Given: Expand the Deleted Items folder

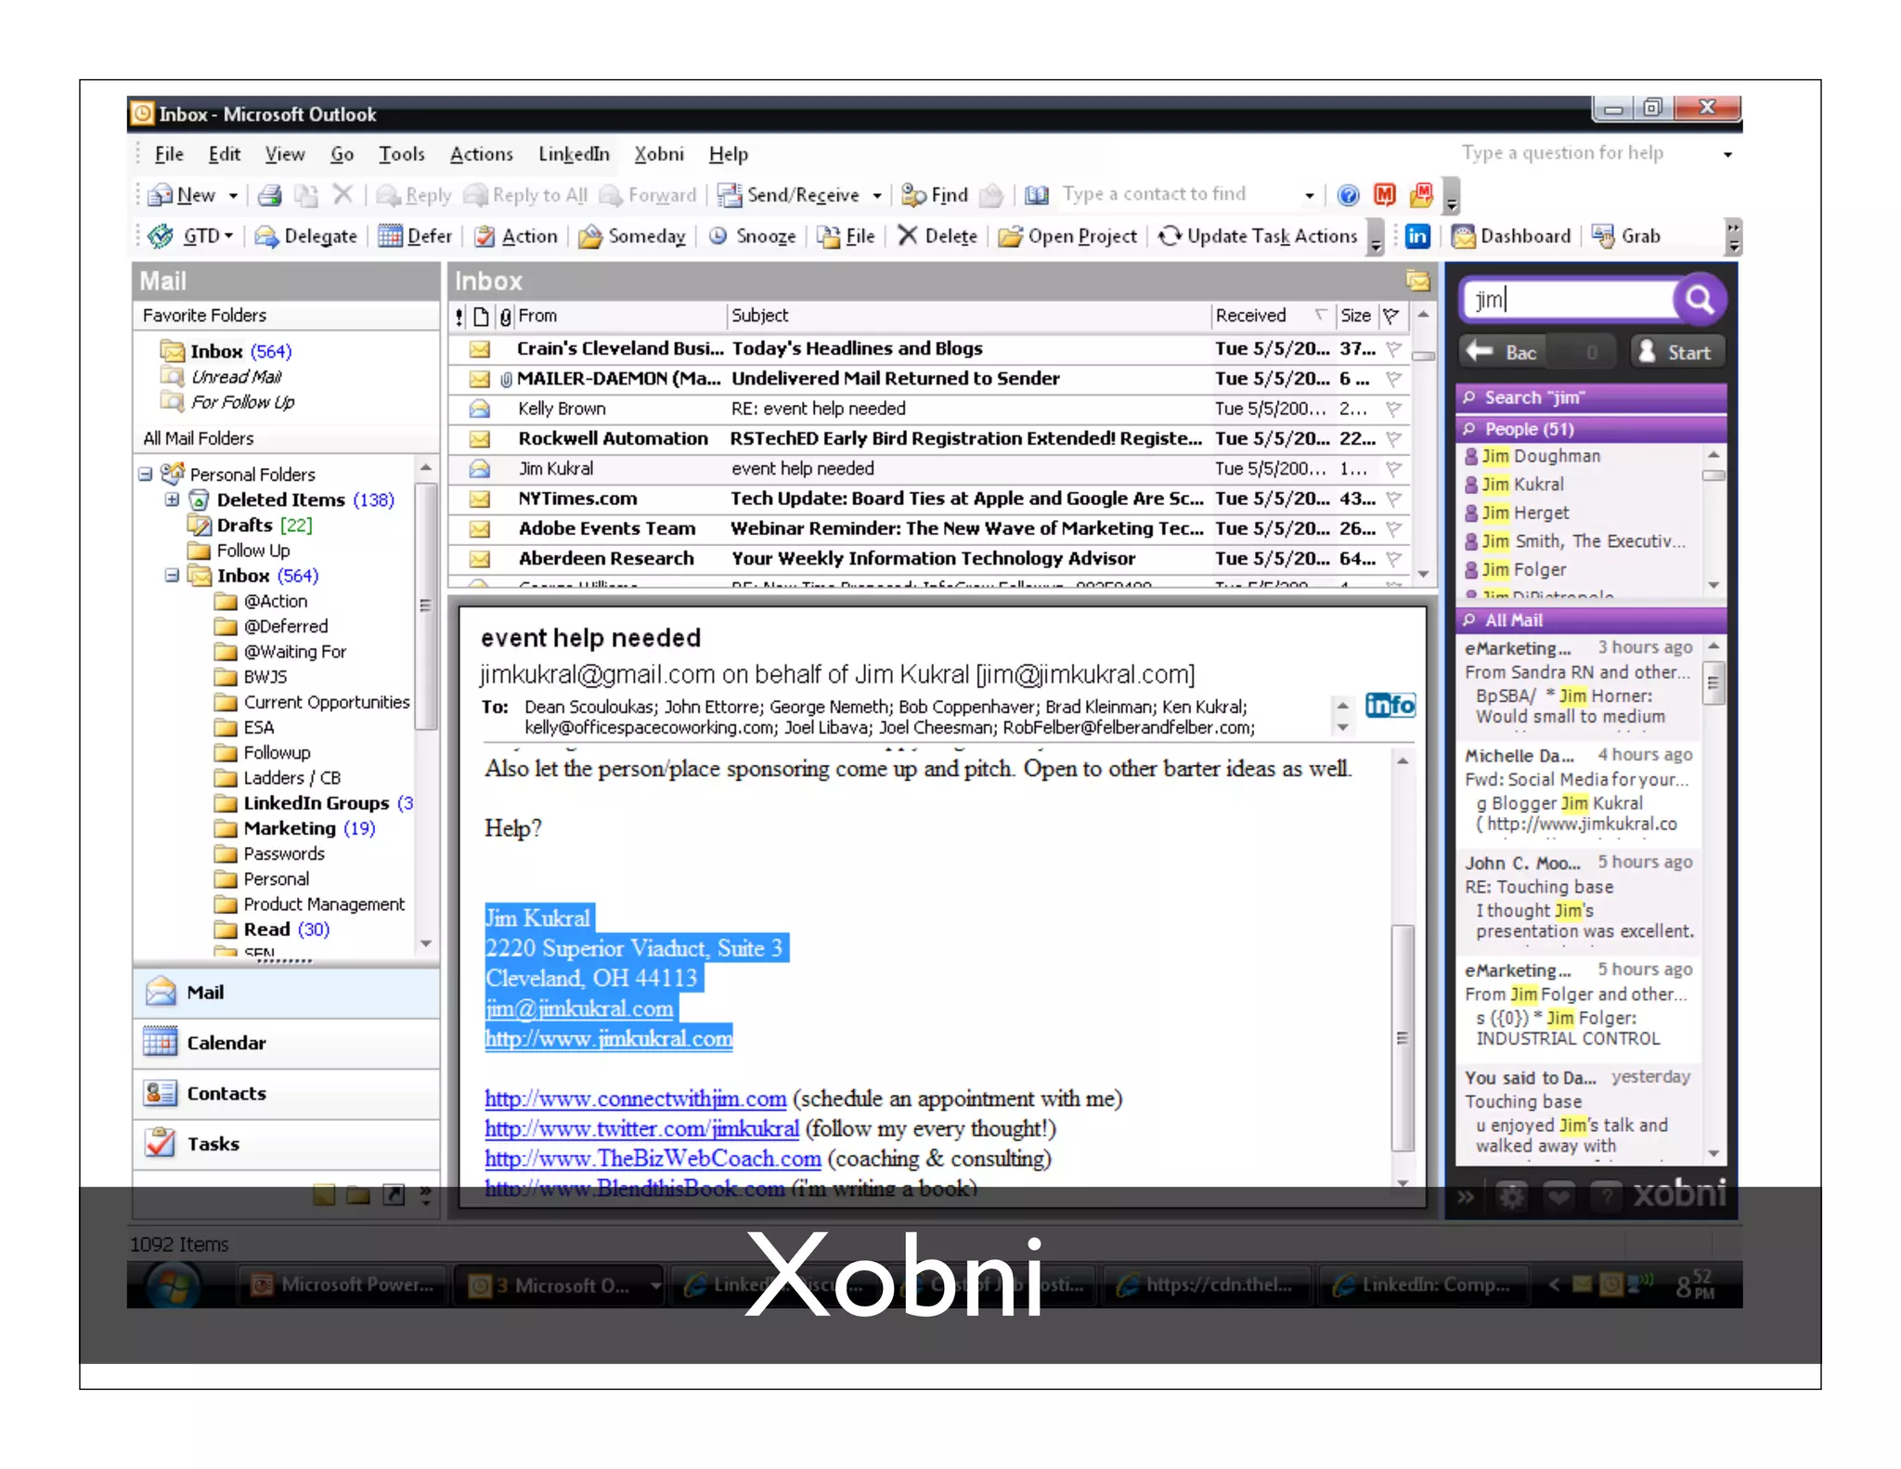Looking at the screenshot, I should tap(172, 500).
